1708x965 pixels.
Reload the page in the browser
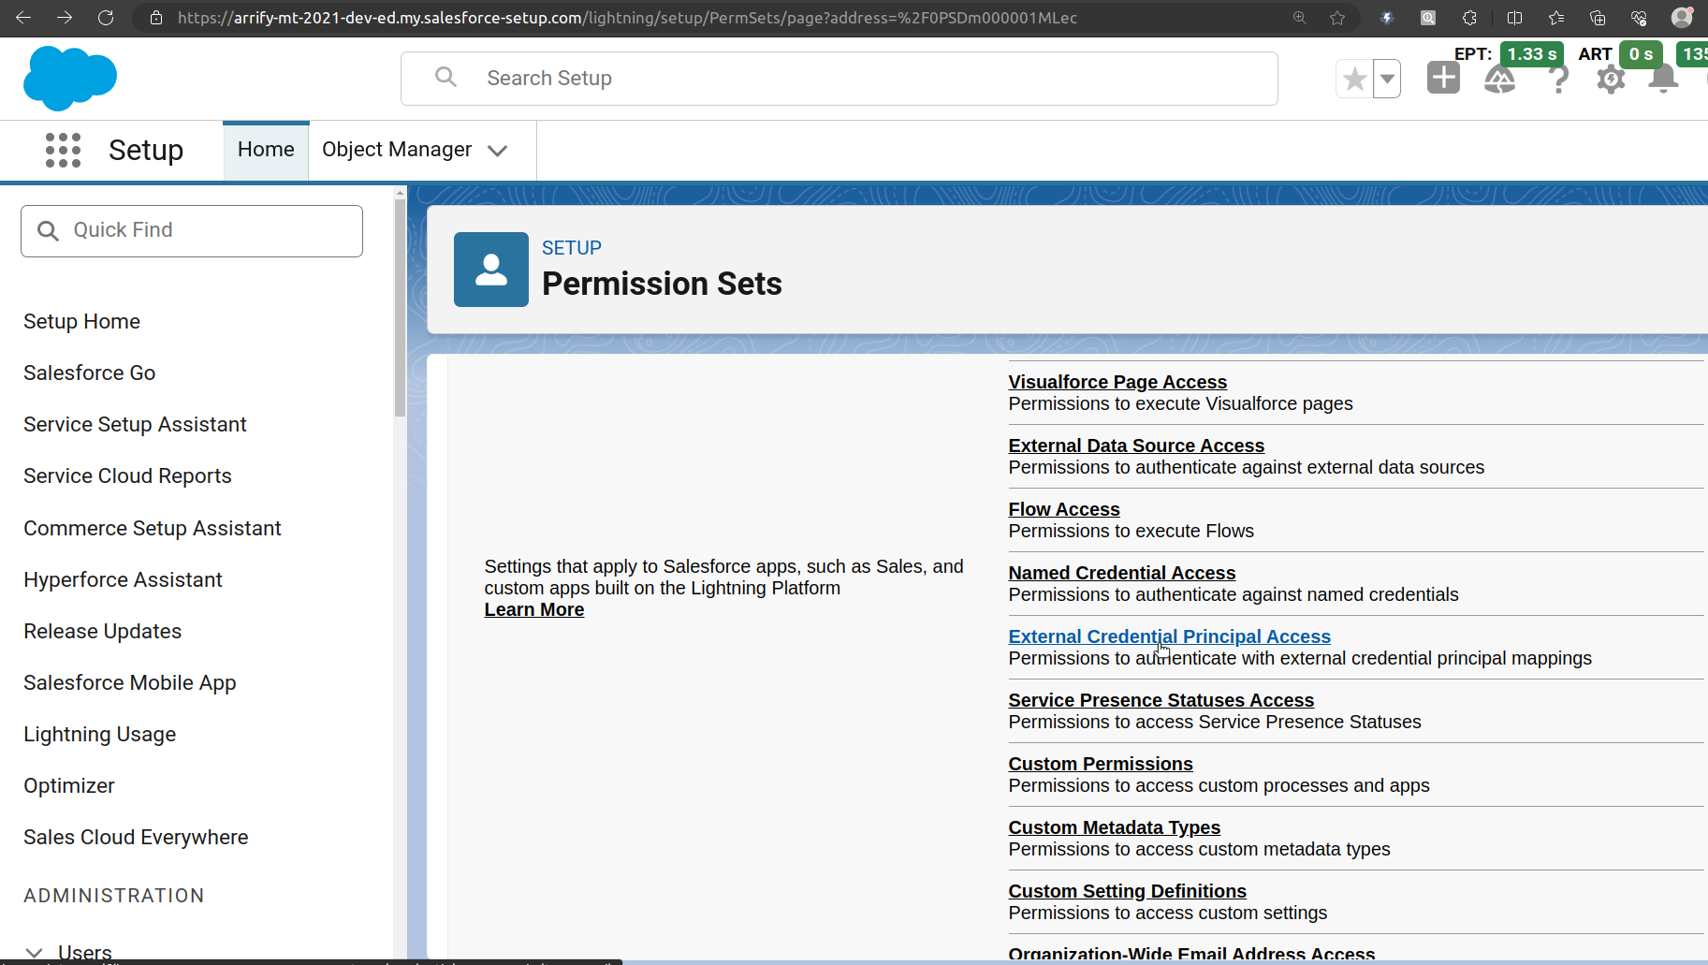click(106, 17)
